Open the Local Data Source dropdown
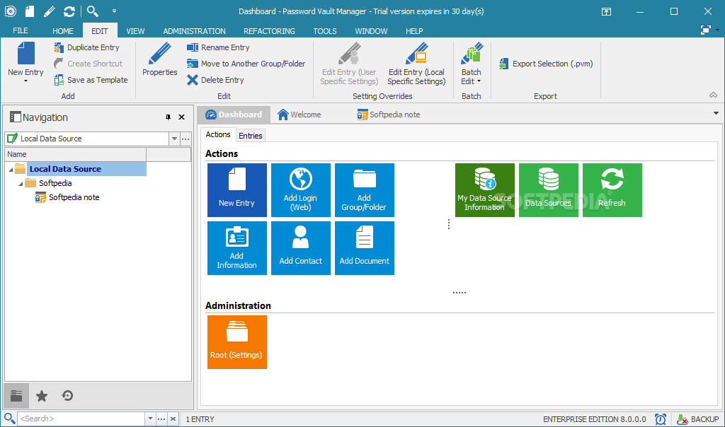 [174, 139]
